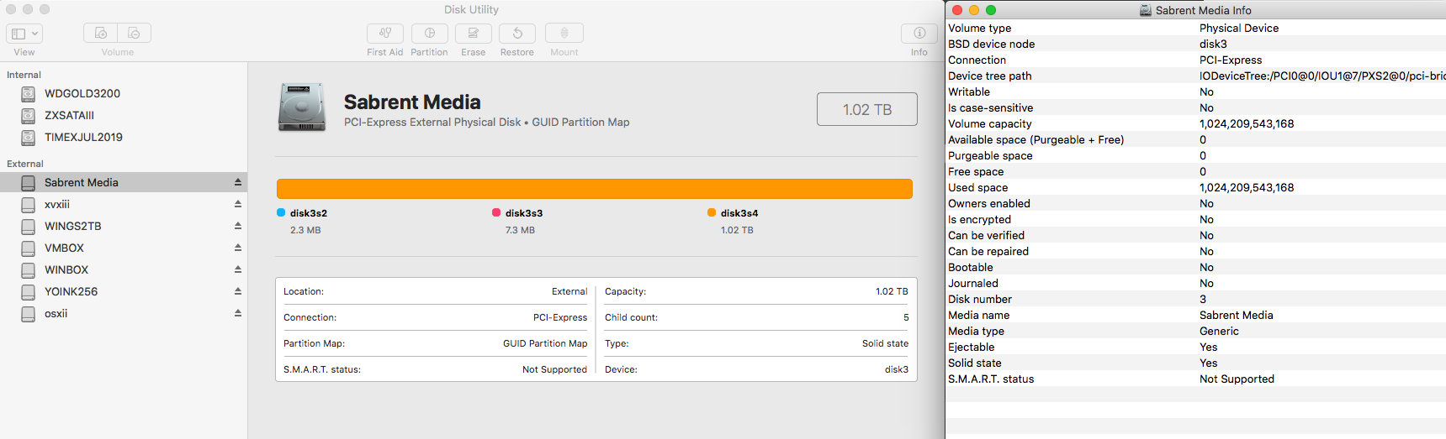Click the Erase toolbar icon
Screen dimensions: 1446x439
[x=474, y=34]
